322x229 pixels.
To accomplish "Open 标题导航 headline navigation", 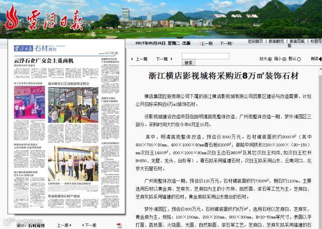I will [x=316, y=41].
